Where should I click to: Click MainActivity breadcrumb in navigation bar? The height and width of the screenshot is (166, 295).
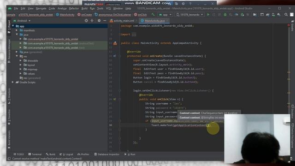coord(65,15)
